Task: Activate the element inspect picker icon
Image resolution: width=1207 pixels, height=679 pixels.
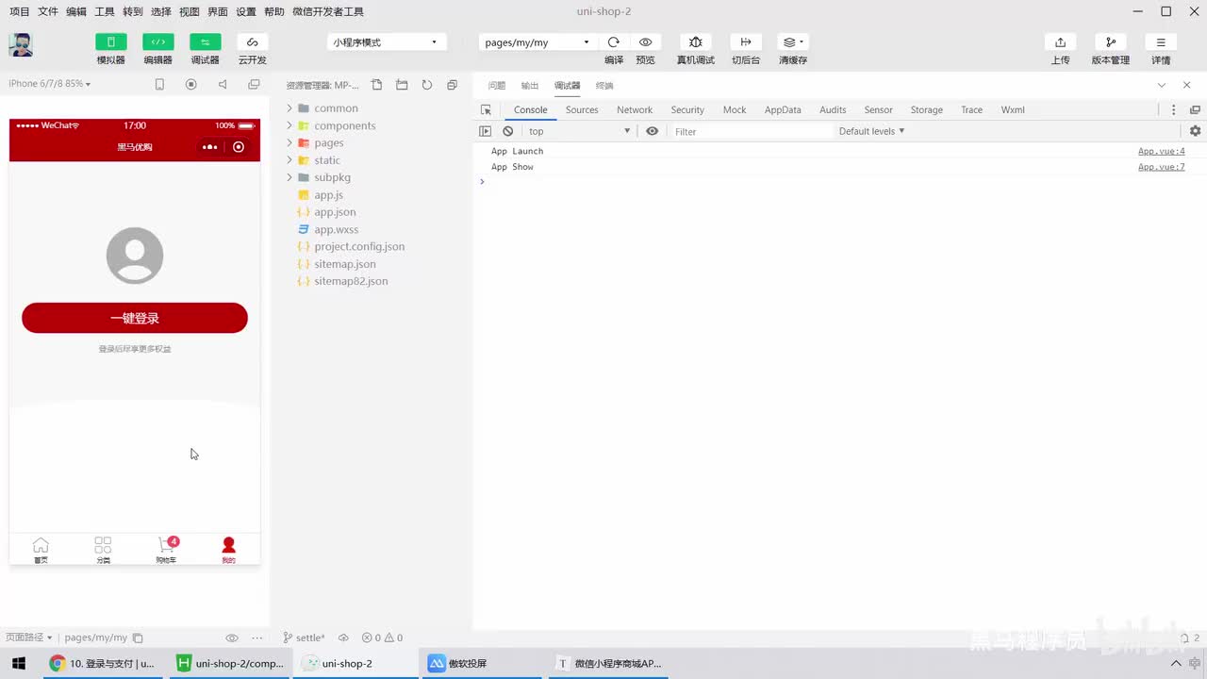Action: (486, 109)
